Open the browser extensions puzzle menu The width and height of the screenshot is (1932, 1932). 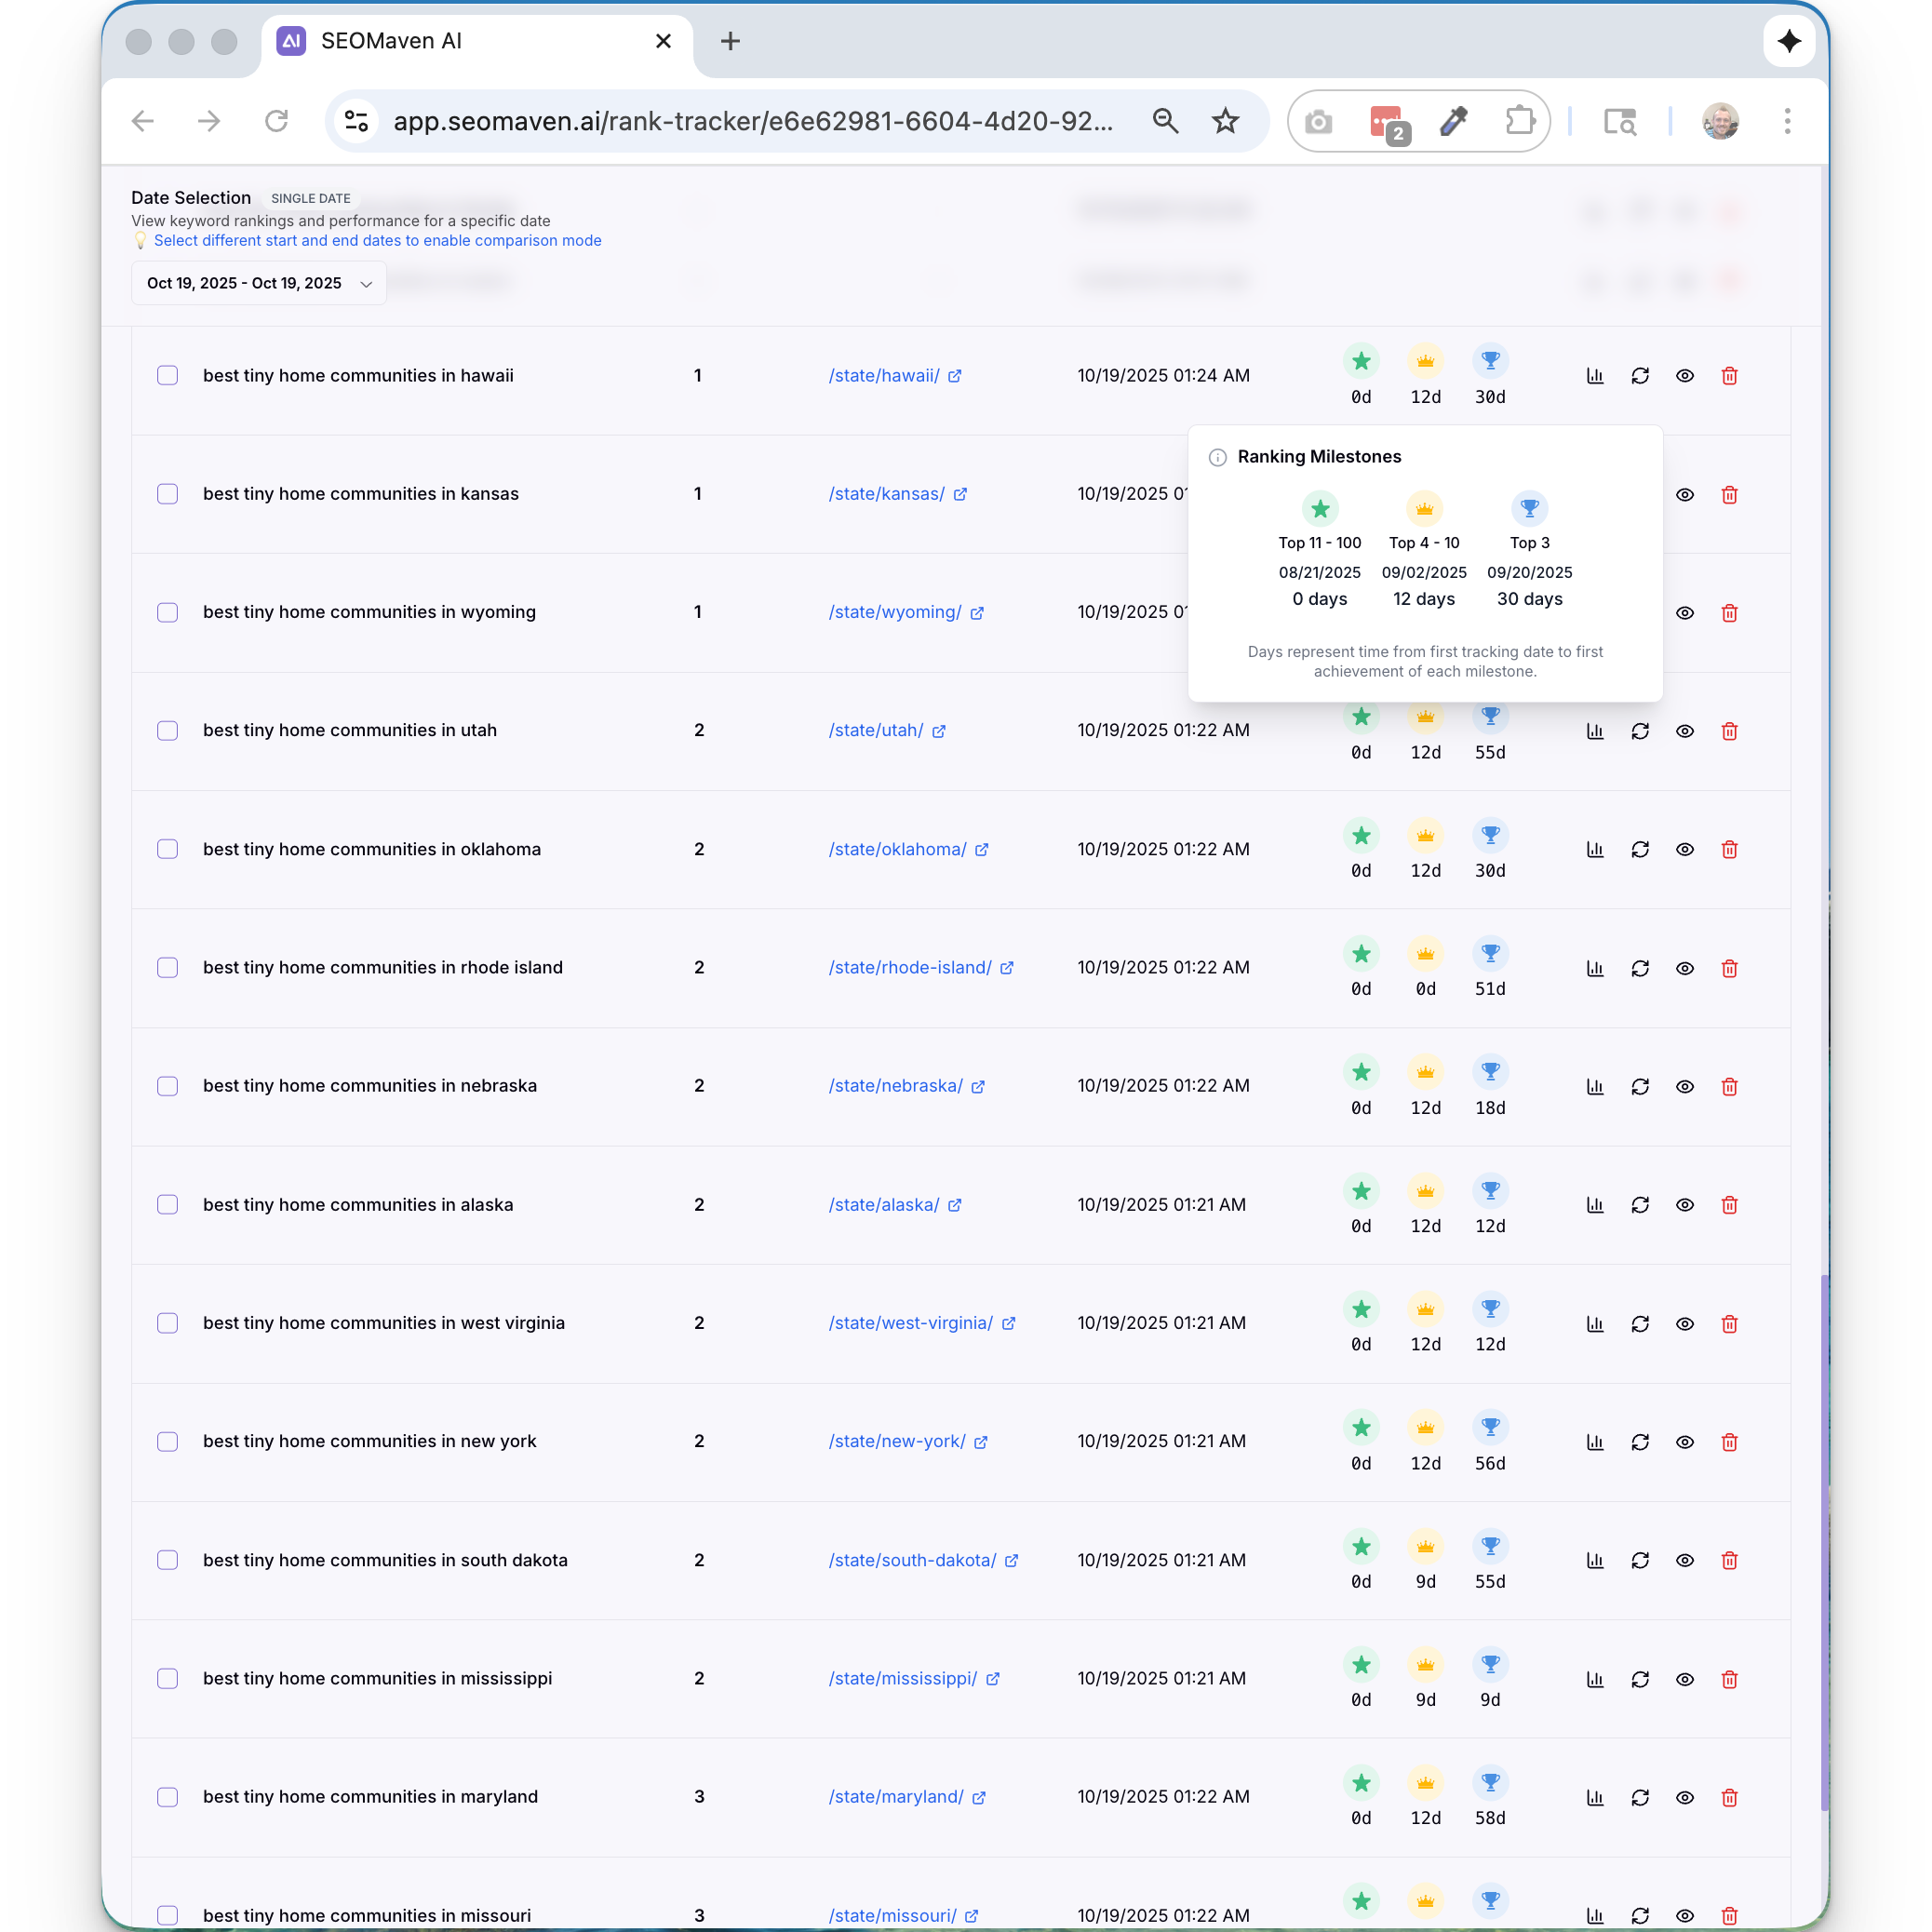click(x=1519, y=121)
